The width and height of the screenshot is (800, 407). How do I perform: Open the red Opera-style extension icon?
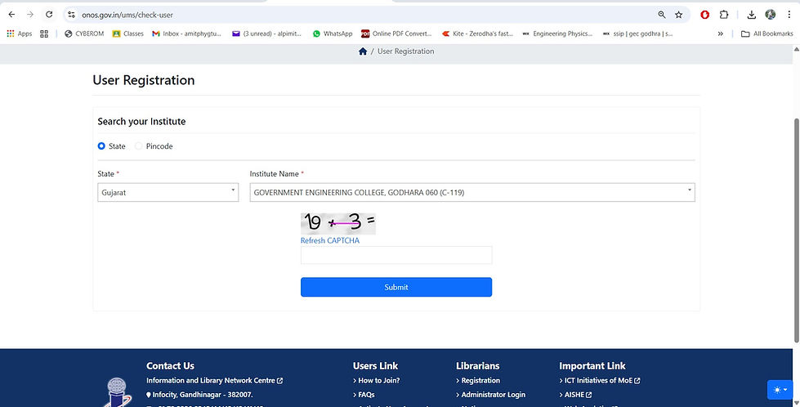(x=705, y=15)
